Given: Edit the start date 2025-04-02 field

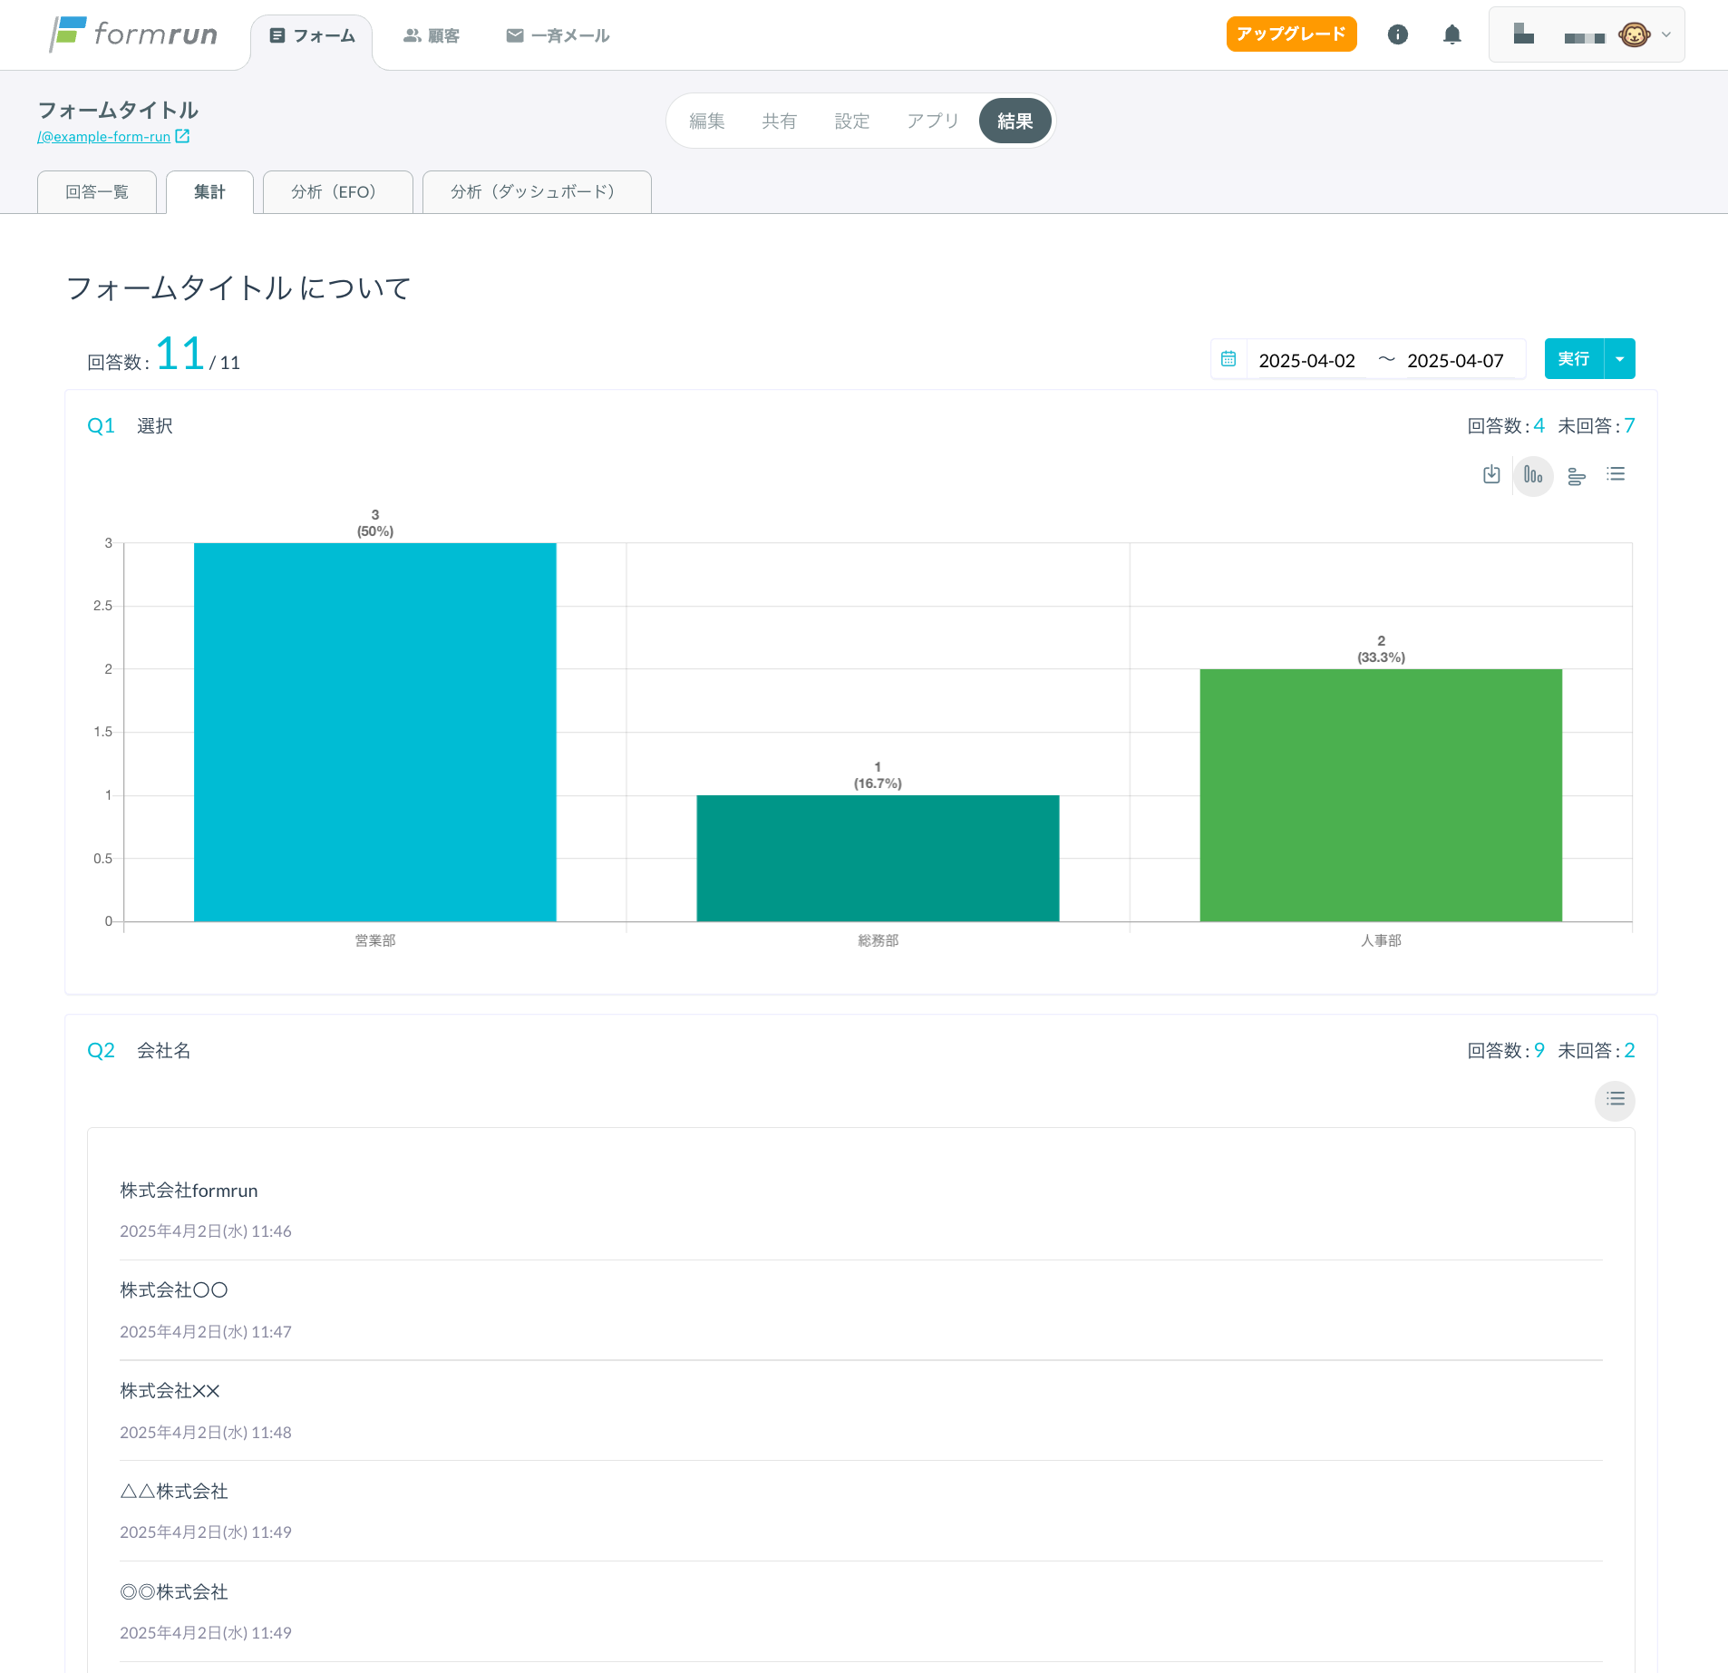Looking at the screenshot, I should pos(1306,361).
